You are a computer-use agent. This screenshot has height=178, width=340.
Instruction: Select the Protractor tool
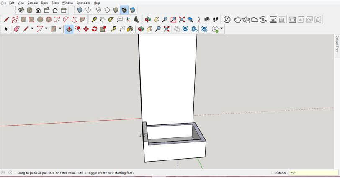pyautogui.click(x=111, y=20)
